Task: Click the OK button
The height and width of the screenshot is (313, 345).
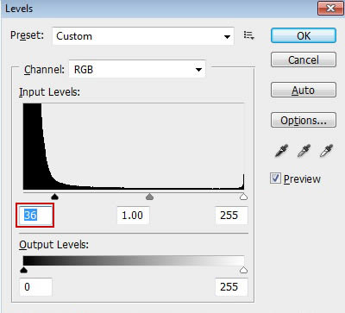Action: (304, 35)
